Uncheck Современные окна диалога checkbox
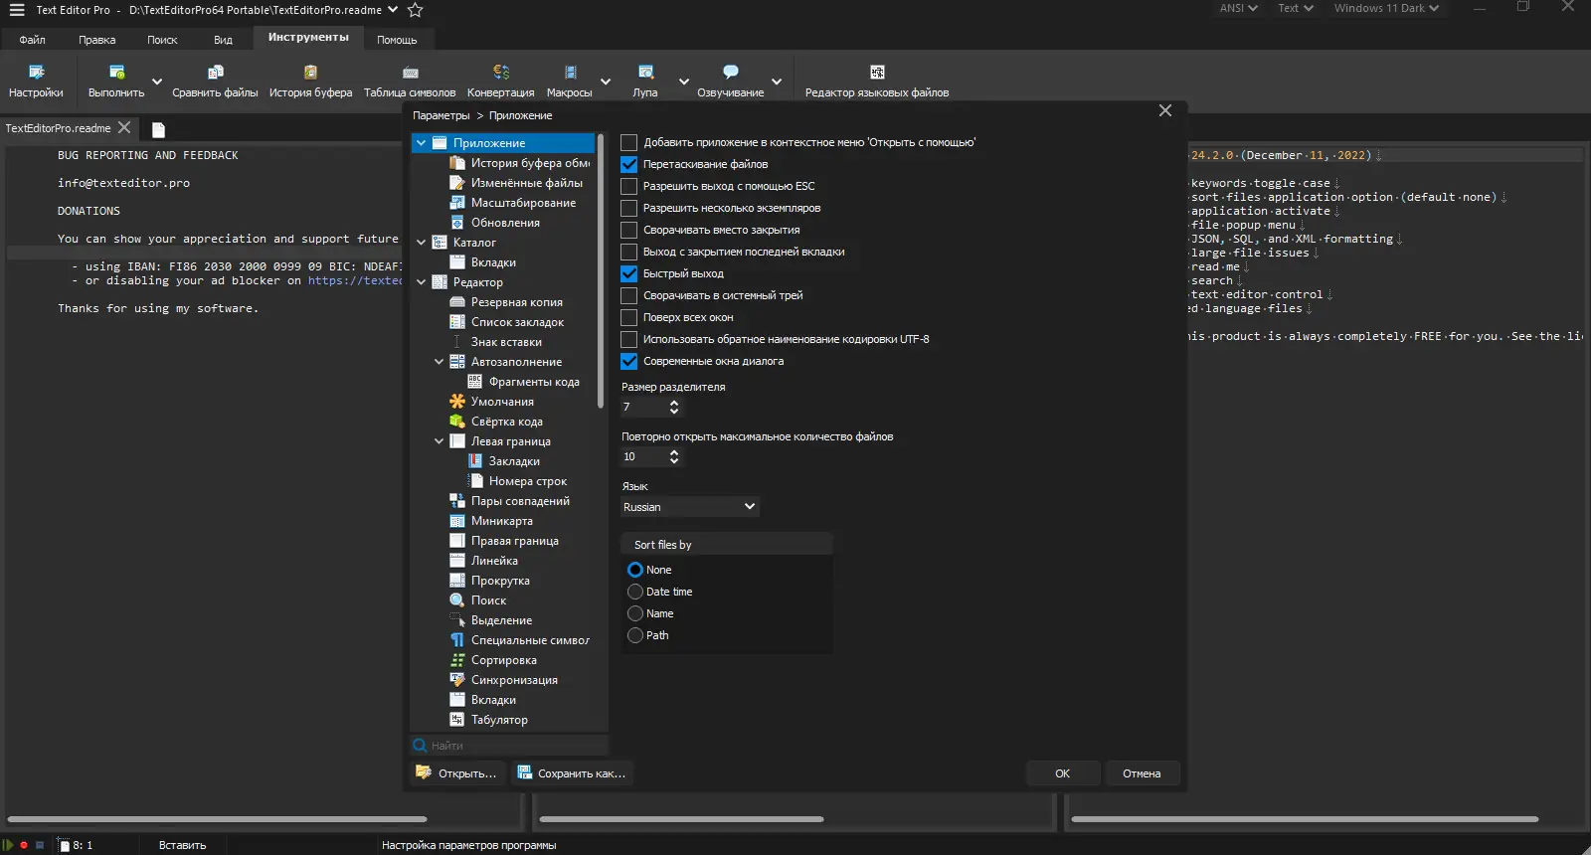 tap(629, 361)
